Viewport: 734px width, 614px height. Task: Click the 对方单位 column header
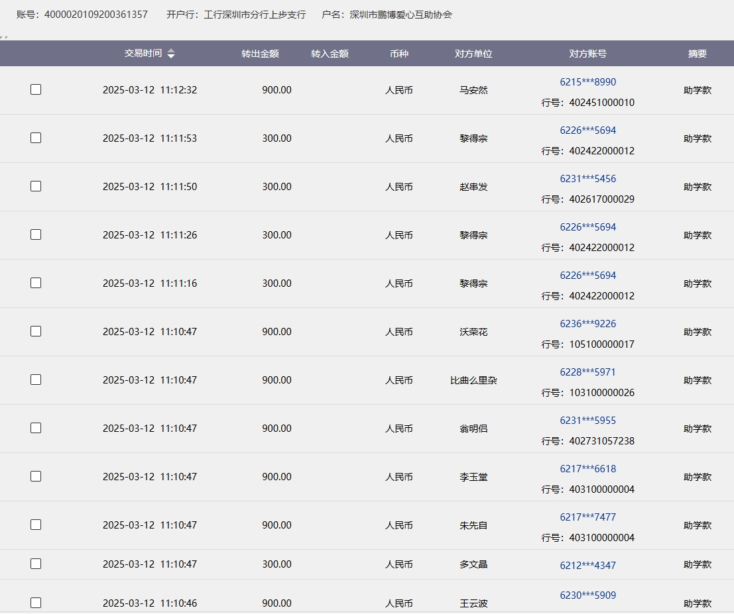473,54
